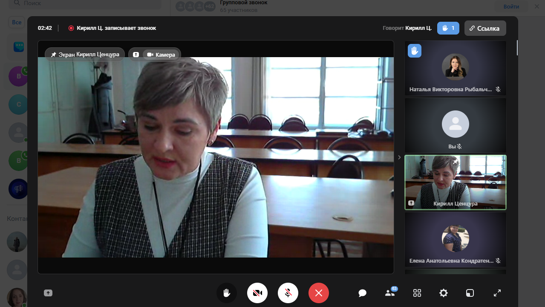Turn on the camera

[x=257, y=293]
